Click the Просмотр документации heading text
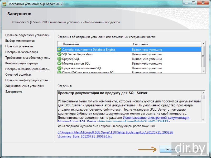The height and width of the screenshot is (158, 211). (x=103, y=93)
